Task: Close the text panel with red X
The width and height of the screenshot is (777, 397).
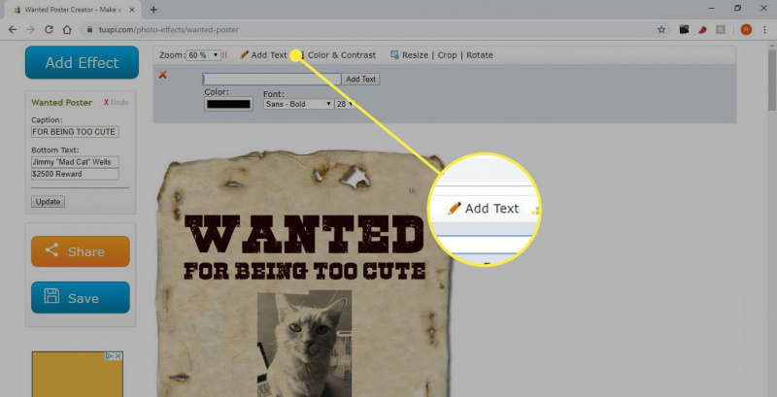Action: pyautogui.click(x=162, y=75)
